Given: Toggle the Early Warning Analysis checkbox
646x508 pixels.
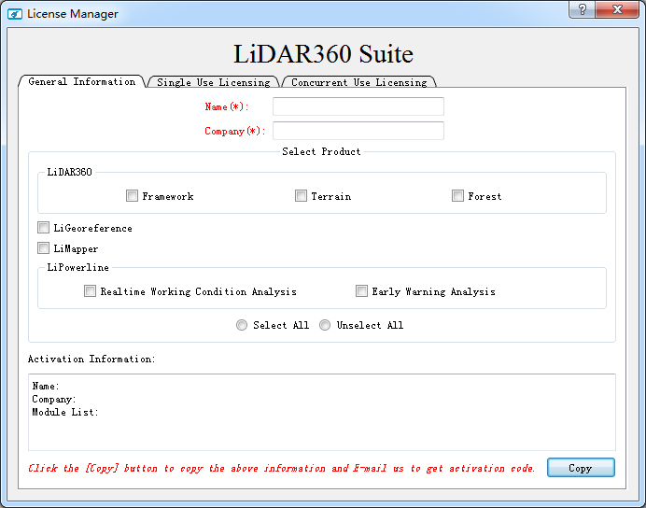Looking at the screenshot, I should click(x=362, y=291).
